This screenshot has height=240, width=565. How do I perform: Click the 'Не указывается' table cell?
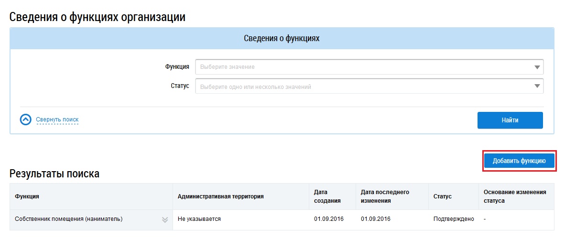pyautogui.click(x=199, y=219)
